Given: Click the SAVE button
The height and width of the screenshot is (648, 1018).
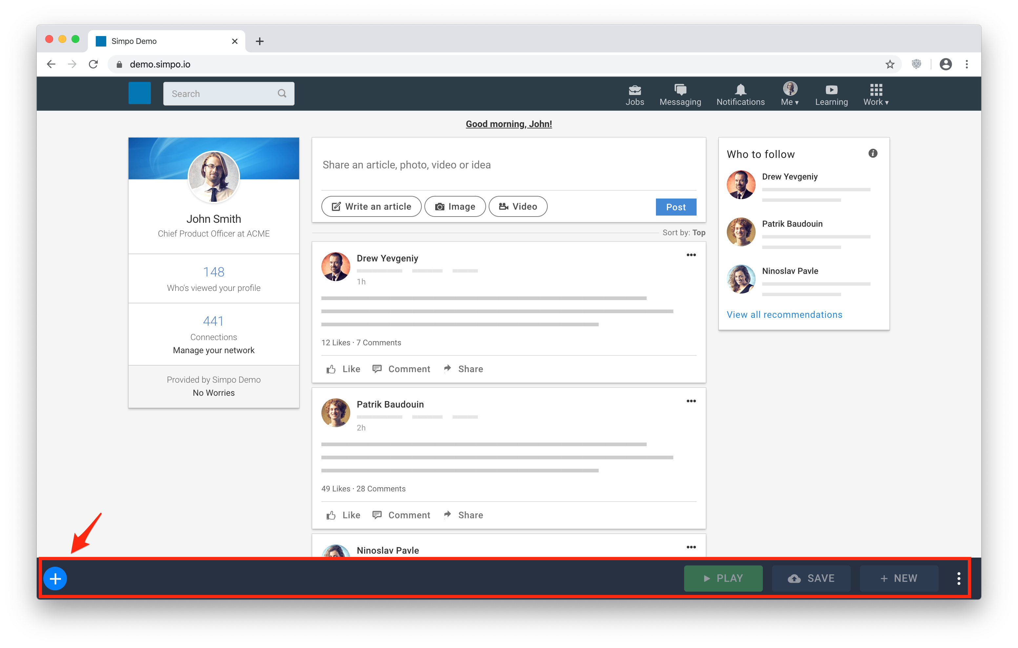Looking at the screenshot, I should (811, 578).
